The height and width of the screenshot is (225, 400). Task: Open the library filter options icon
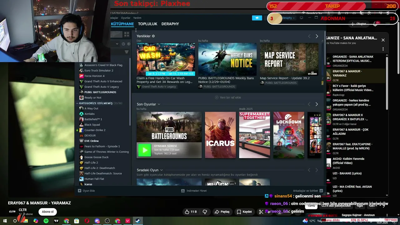[x=127, y=52]
